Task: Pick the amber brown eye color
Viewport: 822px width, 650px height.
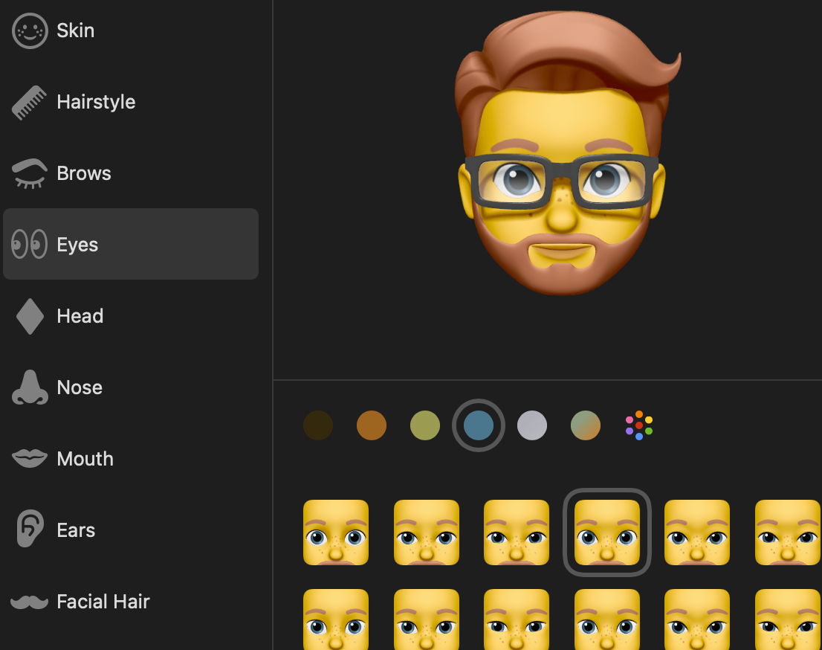Action: pyautogui.click(x=372, y=425)
